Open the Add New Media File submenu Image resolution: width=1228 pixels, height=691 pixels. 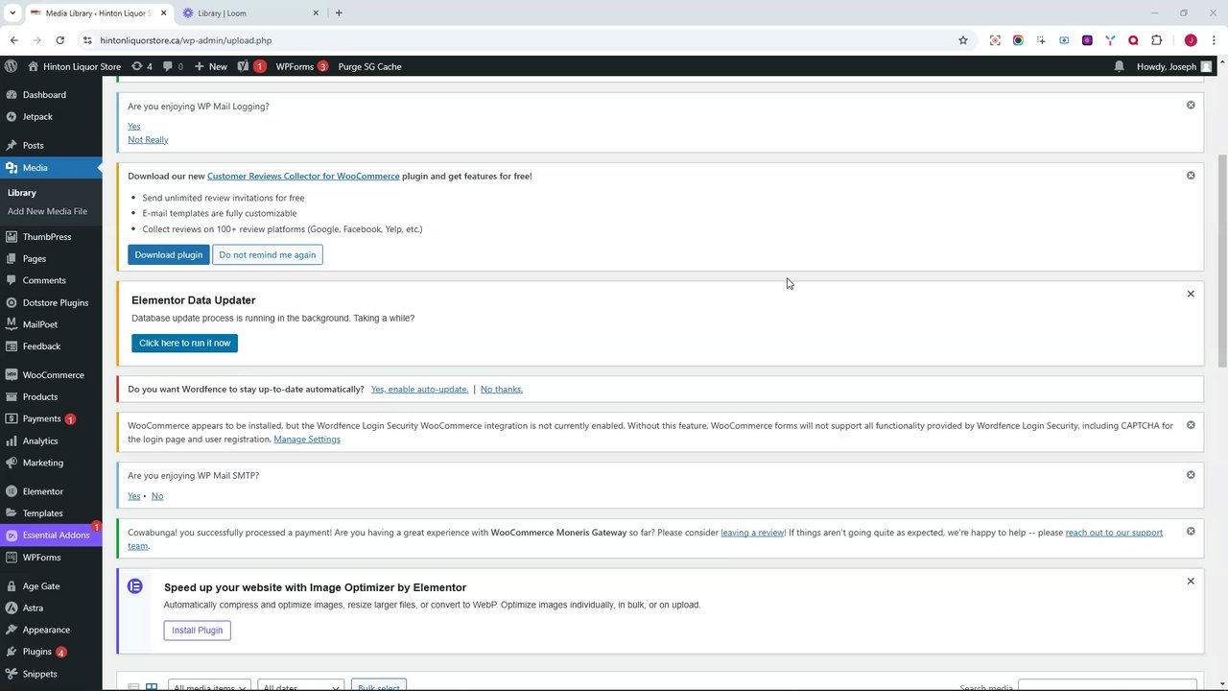[47, 211]
